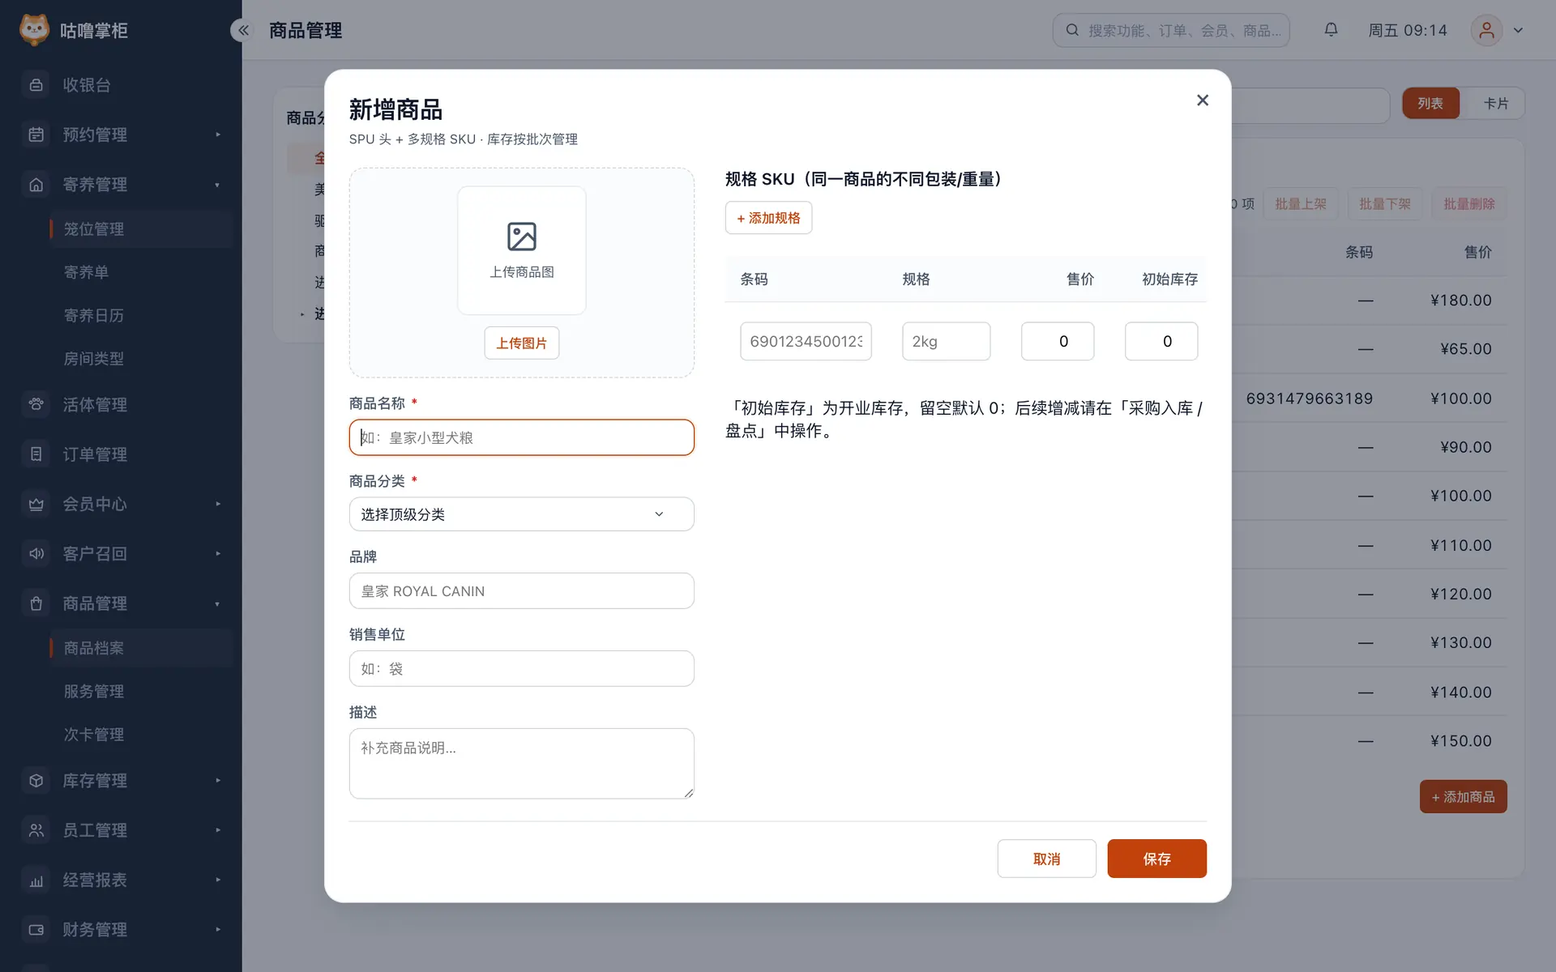
Task: Click the + 添加商品 button behind dialog
Action: pos(1463,797)
